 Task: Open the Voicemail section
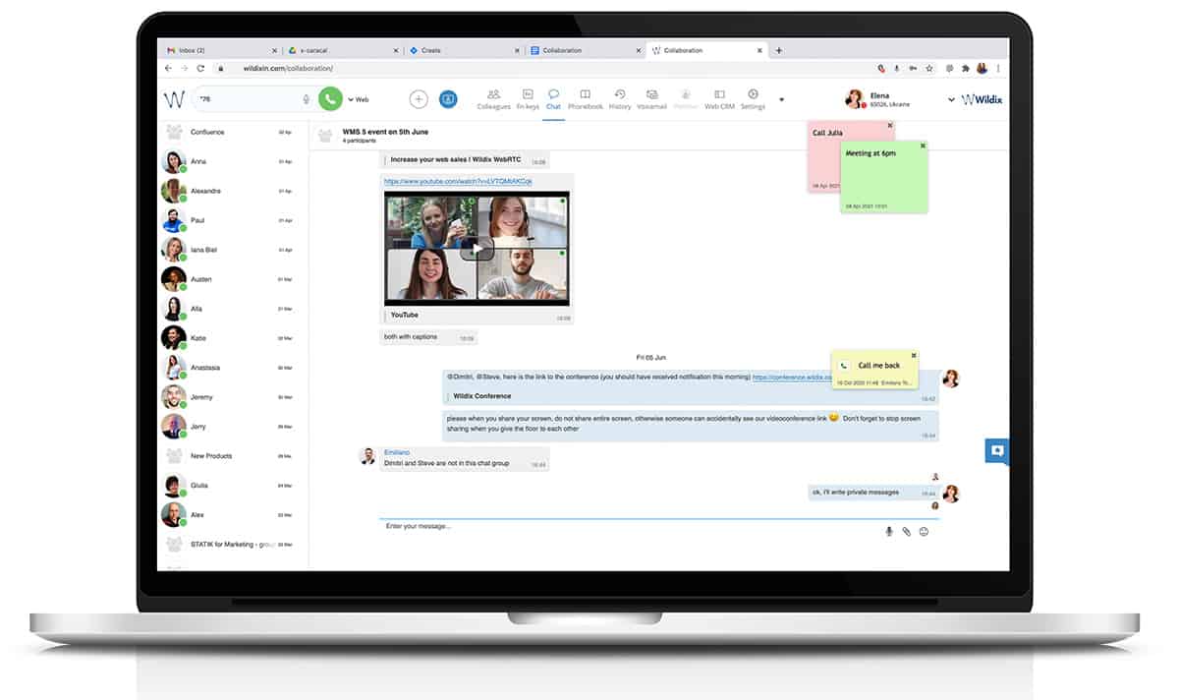pos(651,98)
